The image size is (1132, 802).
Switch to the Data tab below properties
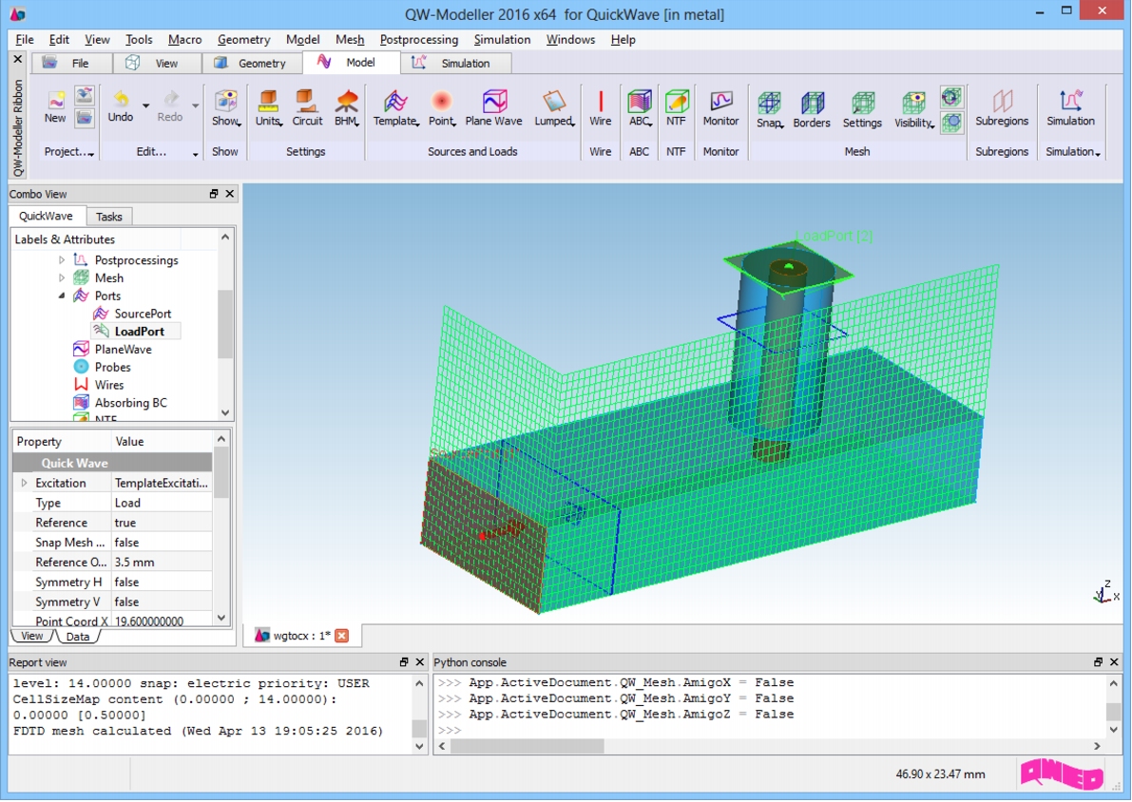[x=77, y=637]
